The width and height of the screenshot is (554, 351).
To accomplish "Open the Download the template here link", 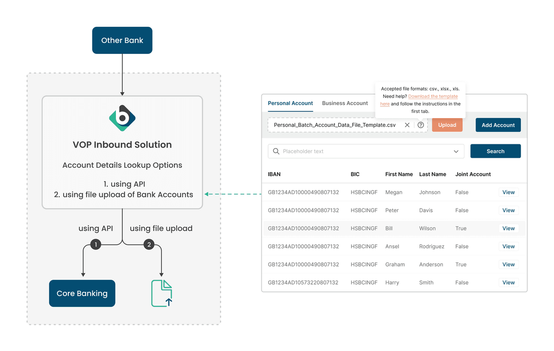I will [x=433, y=96].
